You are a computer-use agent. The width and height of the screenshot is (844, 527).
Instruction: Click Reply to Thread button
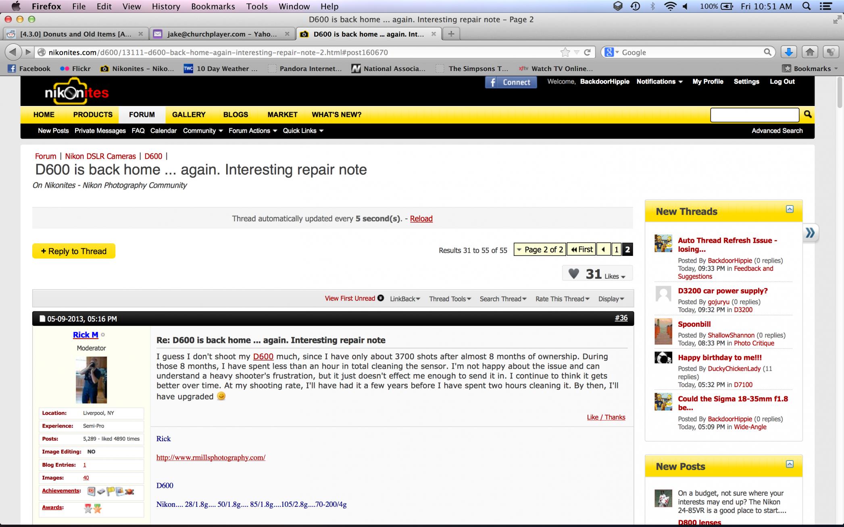coord(74,251)
